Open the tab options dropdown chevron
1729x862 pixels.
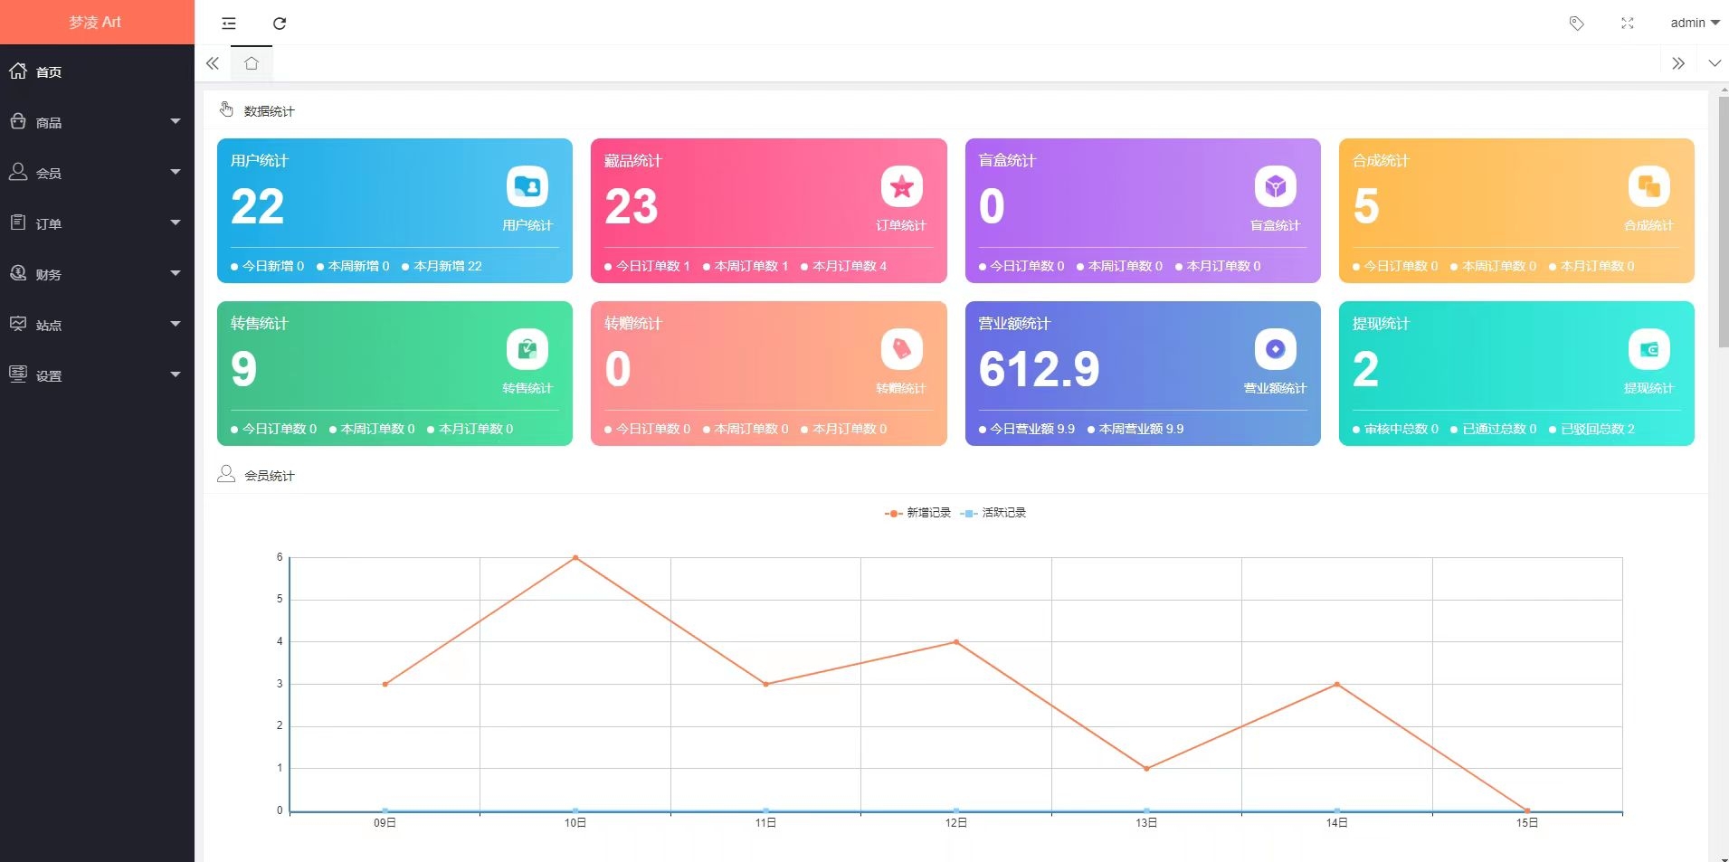1714,63
